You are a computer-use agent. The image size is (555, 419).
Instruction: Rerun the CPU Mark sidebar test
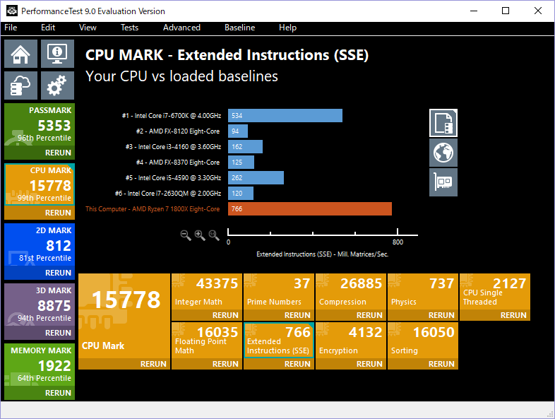(40, 213)
